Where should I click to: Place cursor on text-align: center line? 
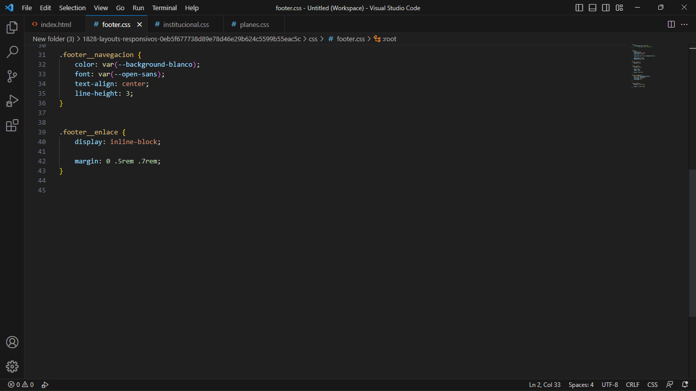tap(112, 83)
